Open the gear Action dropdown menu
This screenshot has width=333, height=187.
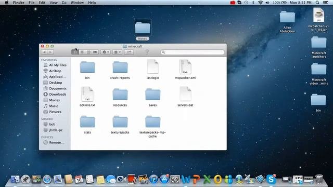click(106, 52)
